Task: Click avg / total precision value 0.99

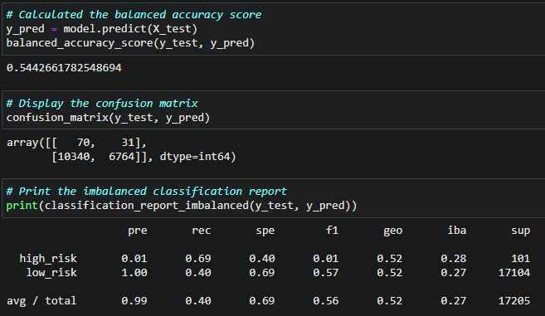Action: 134,301
